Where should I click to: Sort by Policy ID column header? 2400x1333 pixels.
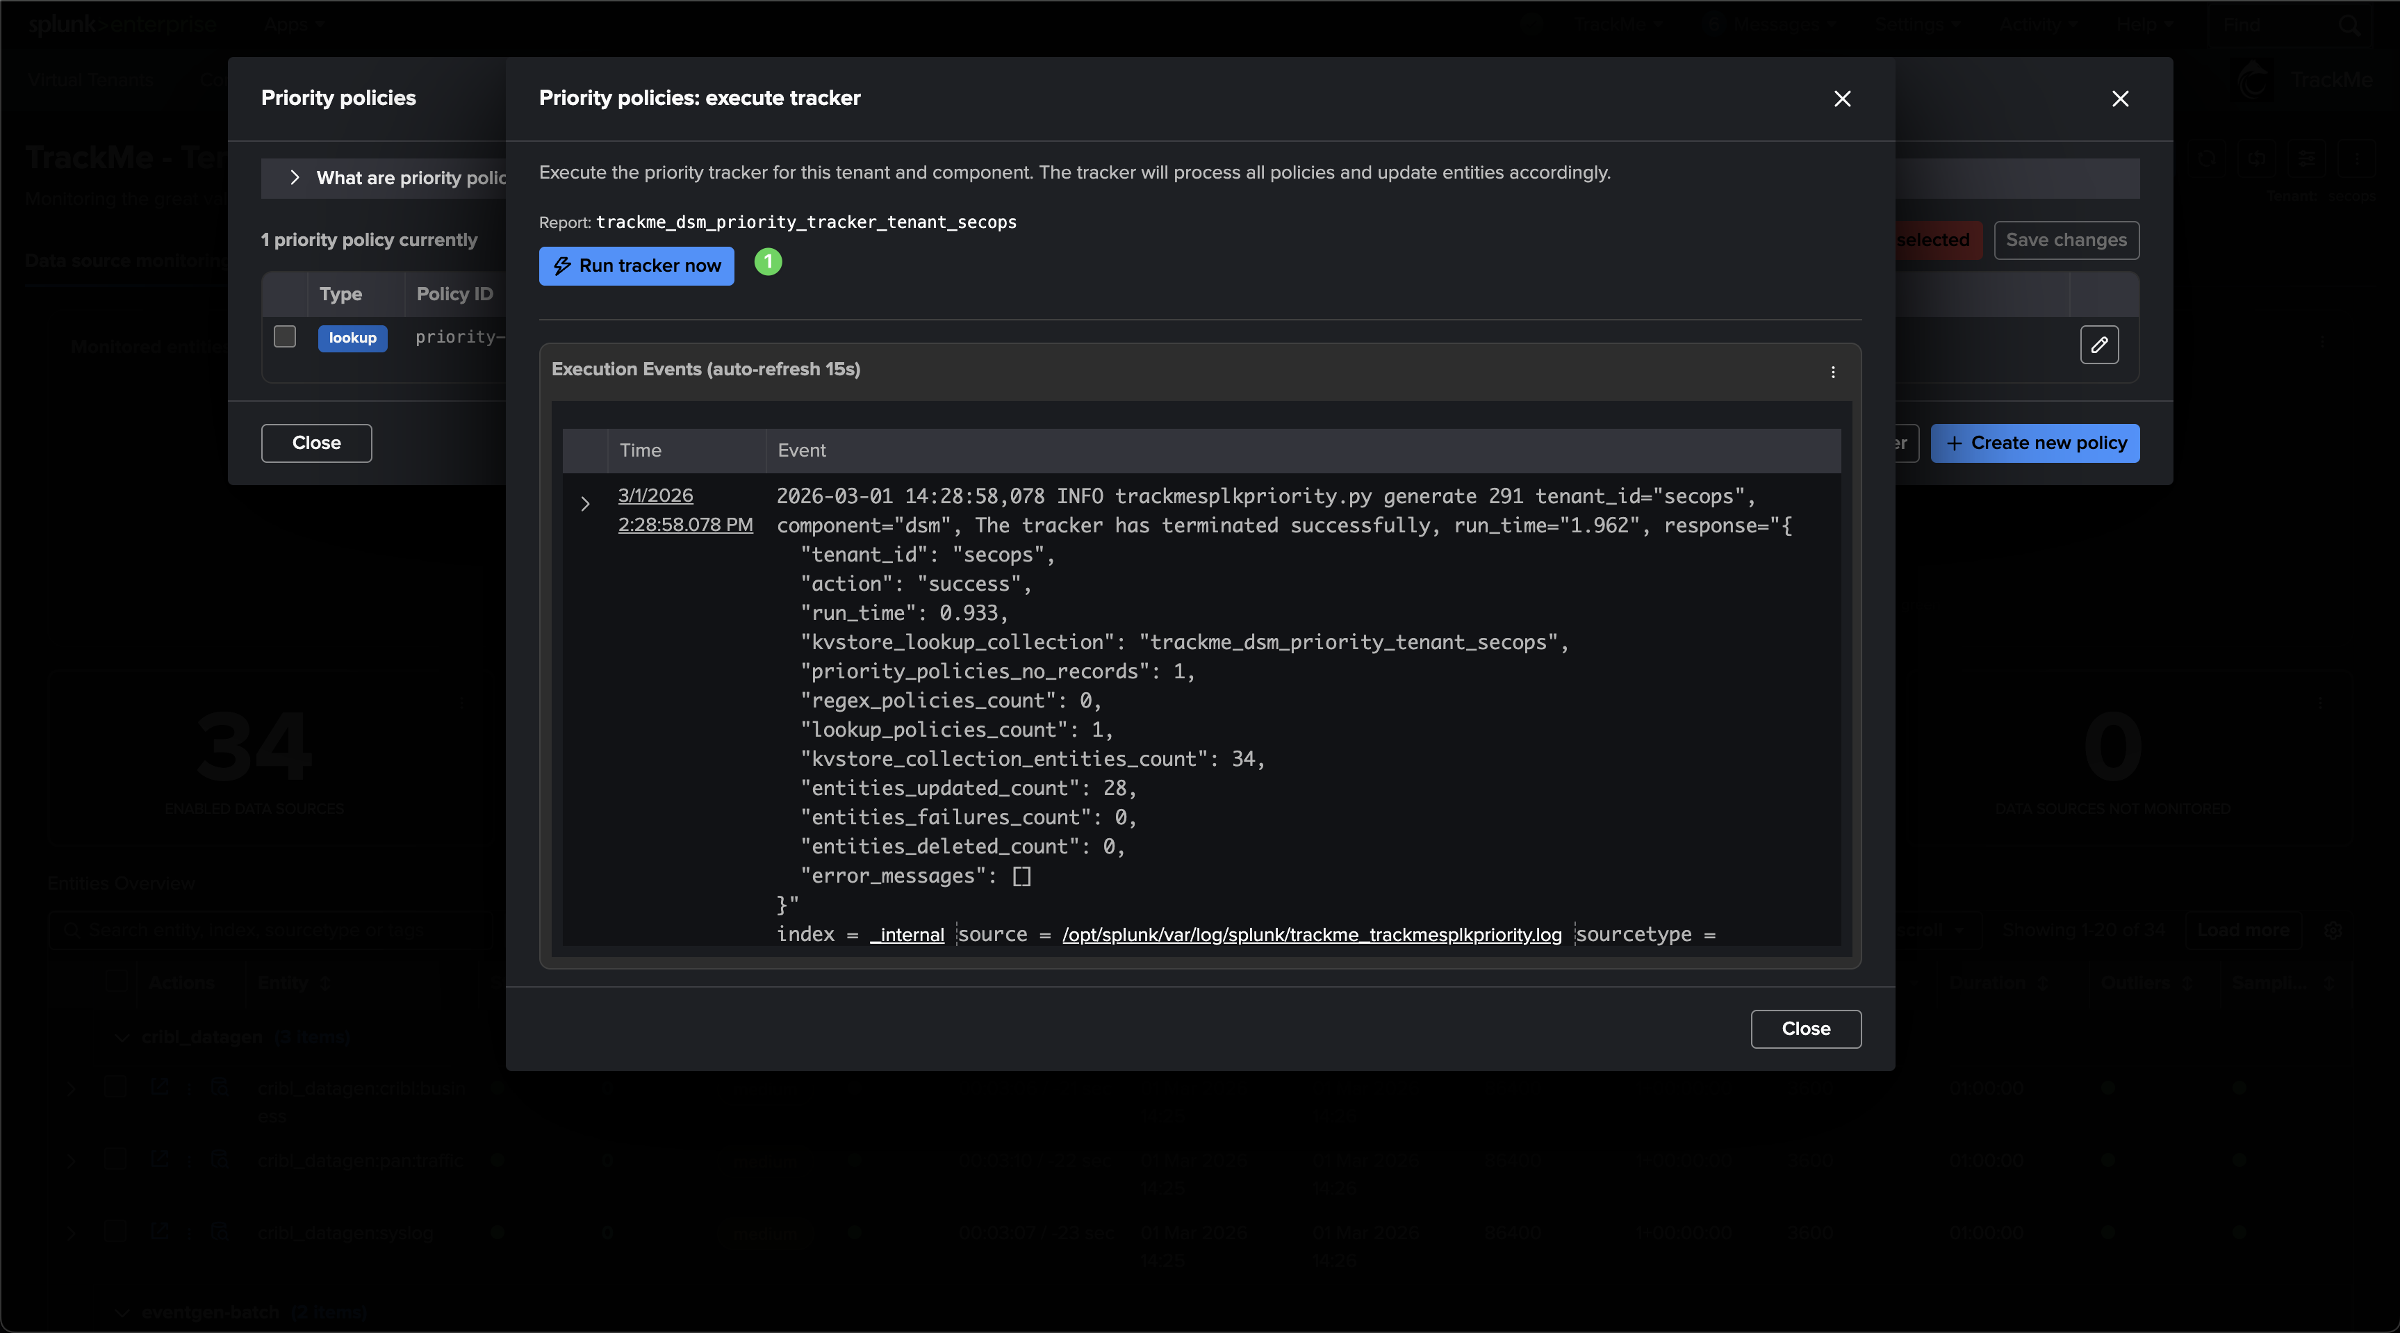[x=454, y=295]
